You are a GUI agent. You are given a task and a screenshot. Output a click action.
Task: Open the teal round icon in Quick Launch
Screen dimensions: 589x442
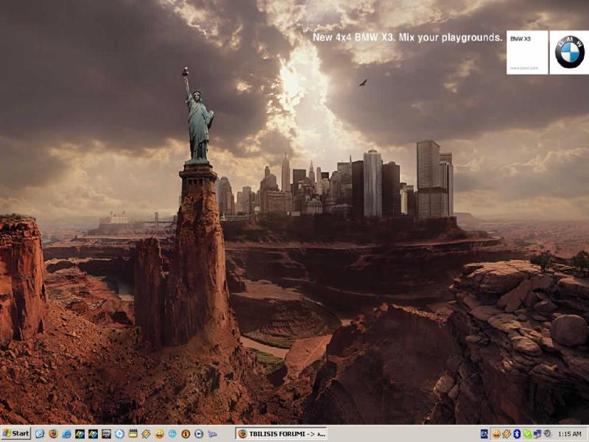tap(172, 434)
